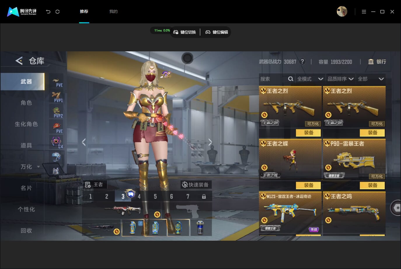Viewport: 401px width, 269px height.
Task: Select the red-weapon PVE loadout icon
Action: [56, 127]
